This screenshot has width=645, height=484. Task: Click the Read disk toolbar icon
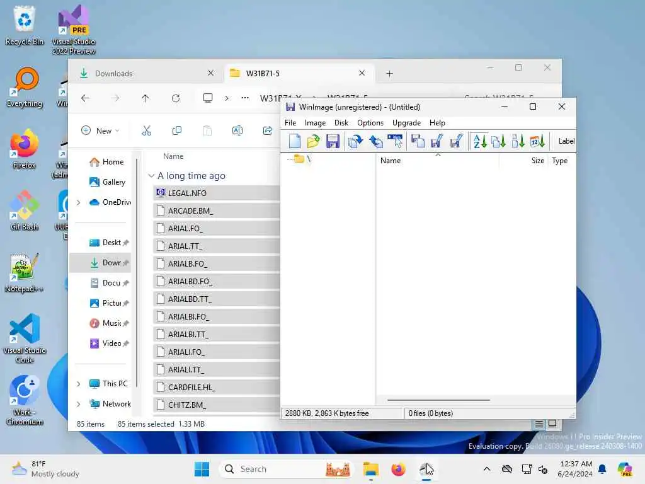coord(418,141)
